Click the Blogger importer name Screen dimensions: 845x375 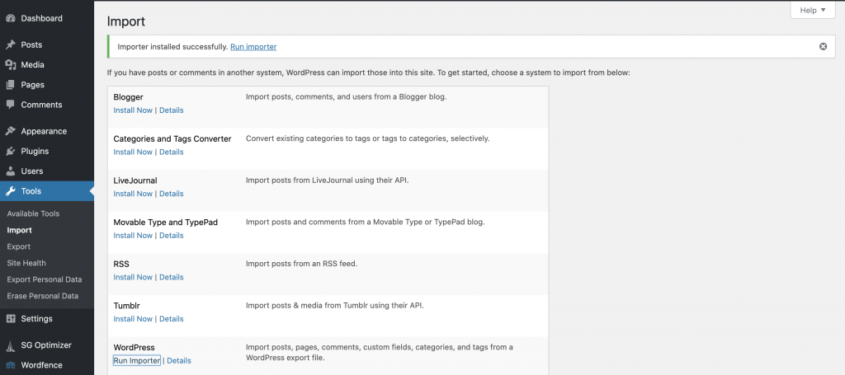coord(128,97)
